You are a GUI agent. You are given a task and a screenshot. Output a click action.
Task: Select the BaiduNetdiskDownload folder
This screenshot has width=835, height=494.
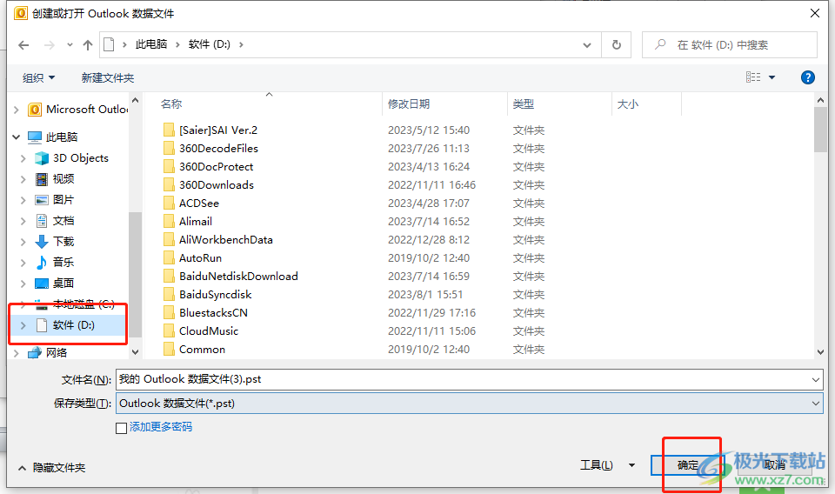[x=230, y=277]
